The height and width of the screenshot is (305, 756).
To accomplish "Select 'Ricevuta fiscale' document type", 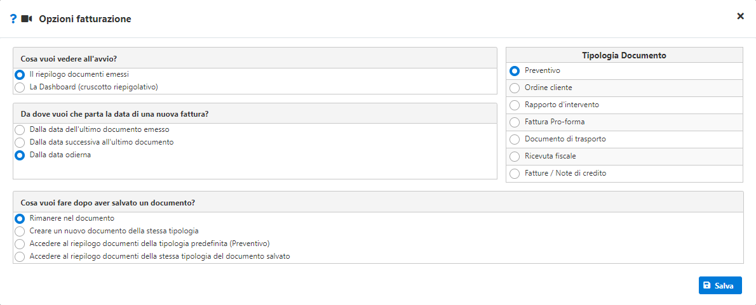I will coord(515,157).
